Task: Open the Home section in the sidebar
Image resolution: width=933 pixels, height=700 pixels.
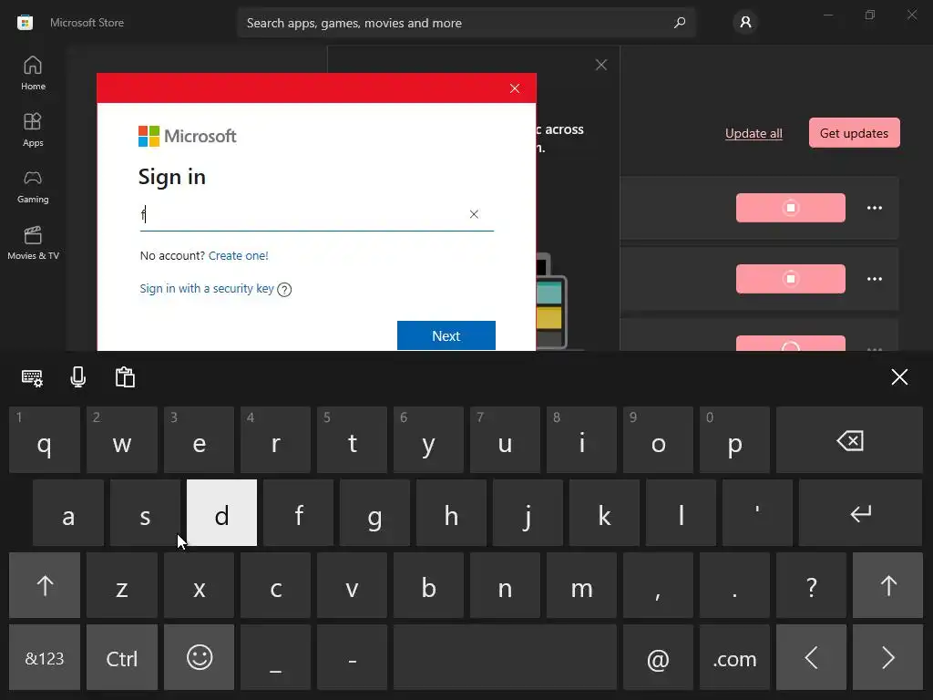Action: (x=33, y=73)
